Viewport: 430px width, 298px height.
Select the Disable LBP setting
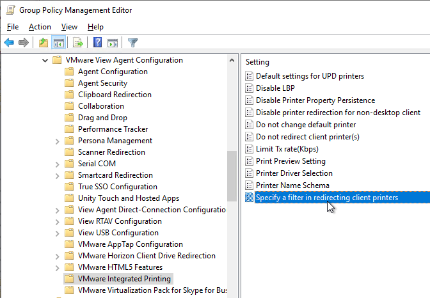pos(275,88)
